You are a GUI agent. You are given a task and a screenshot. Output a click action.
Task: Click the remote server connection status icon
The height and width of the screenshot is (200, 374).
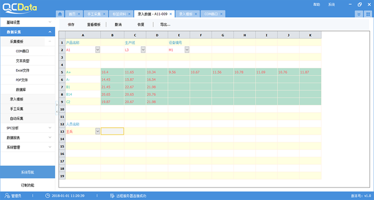coord(112,196)
